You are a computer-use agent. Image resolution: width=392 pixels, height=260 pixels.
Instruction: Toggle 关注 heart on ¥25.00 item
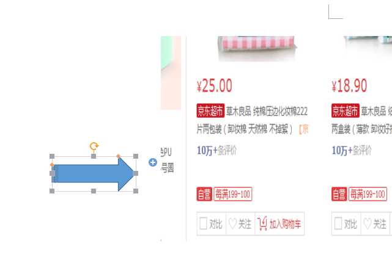pos(232,223)
